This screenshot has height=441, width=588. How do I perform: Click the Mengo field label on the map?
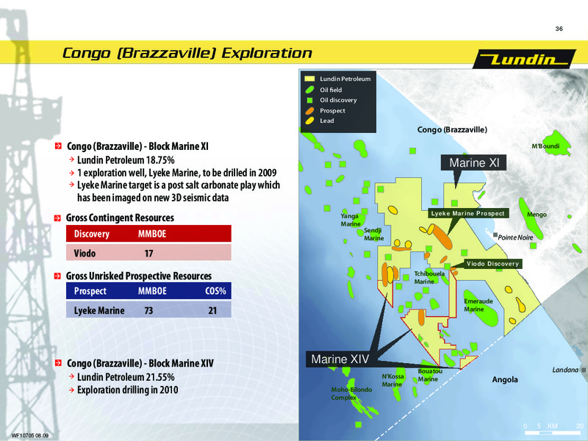[x=537, y=215]
